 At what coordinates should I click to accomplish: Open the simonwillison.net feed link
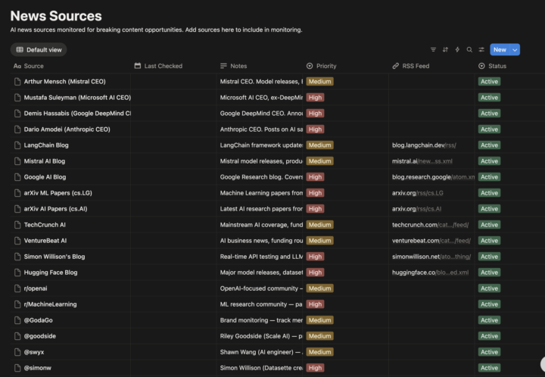pos(431,257)
